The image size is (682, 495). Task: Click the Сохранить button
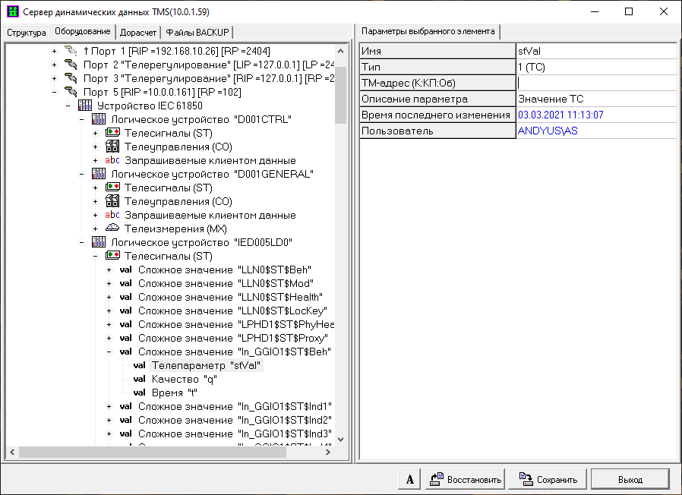click(552, 480)
